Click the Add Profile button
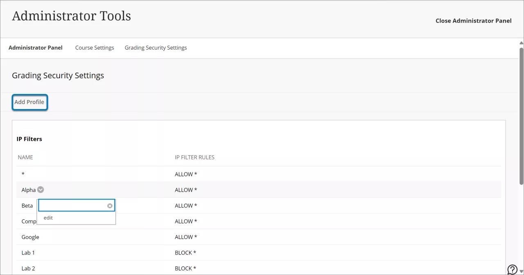Viewport: 524px width, 275px height. click(29, 102)
